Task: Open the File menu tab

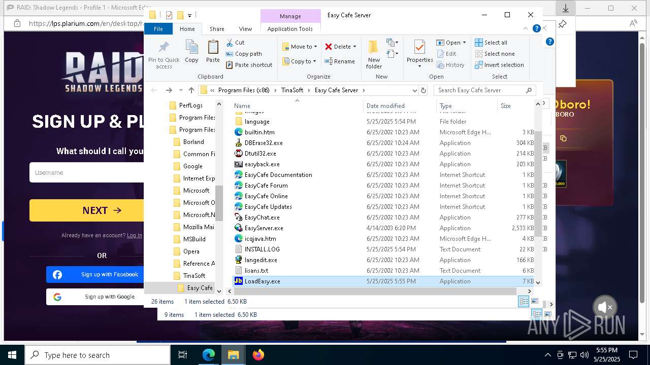Action: coord(158,29)
